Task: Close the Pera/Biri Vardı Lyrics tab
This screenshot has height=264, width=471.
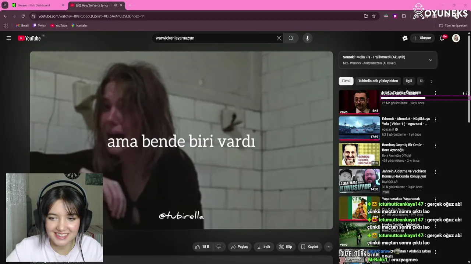Action: coord(121,5)
